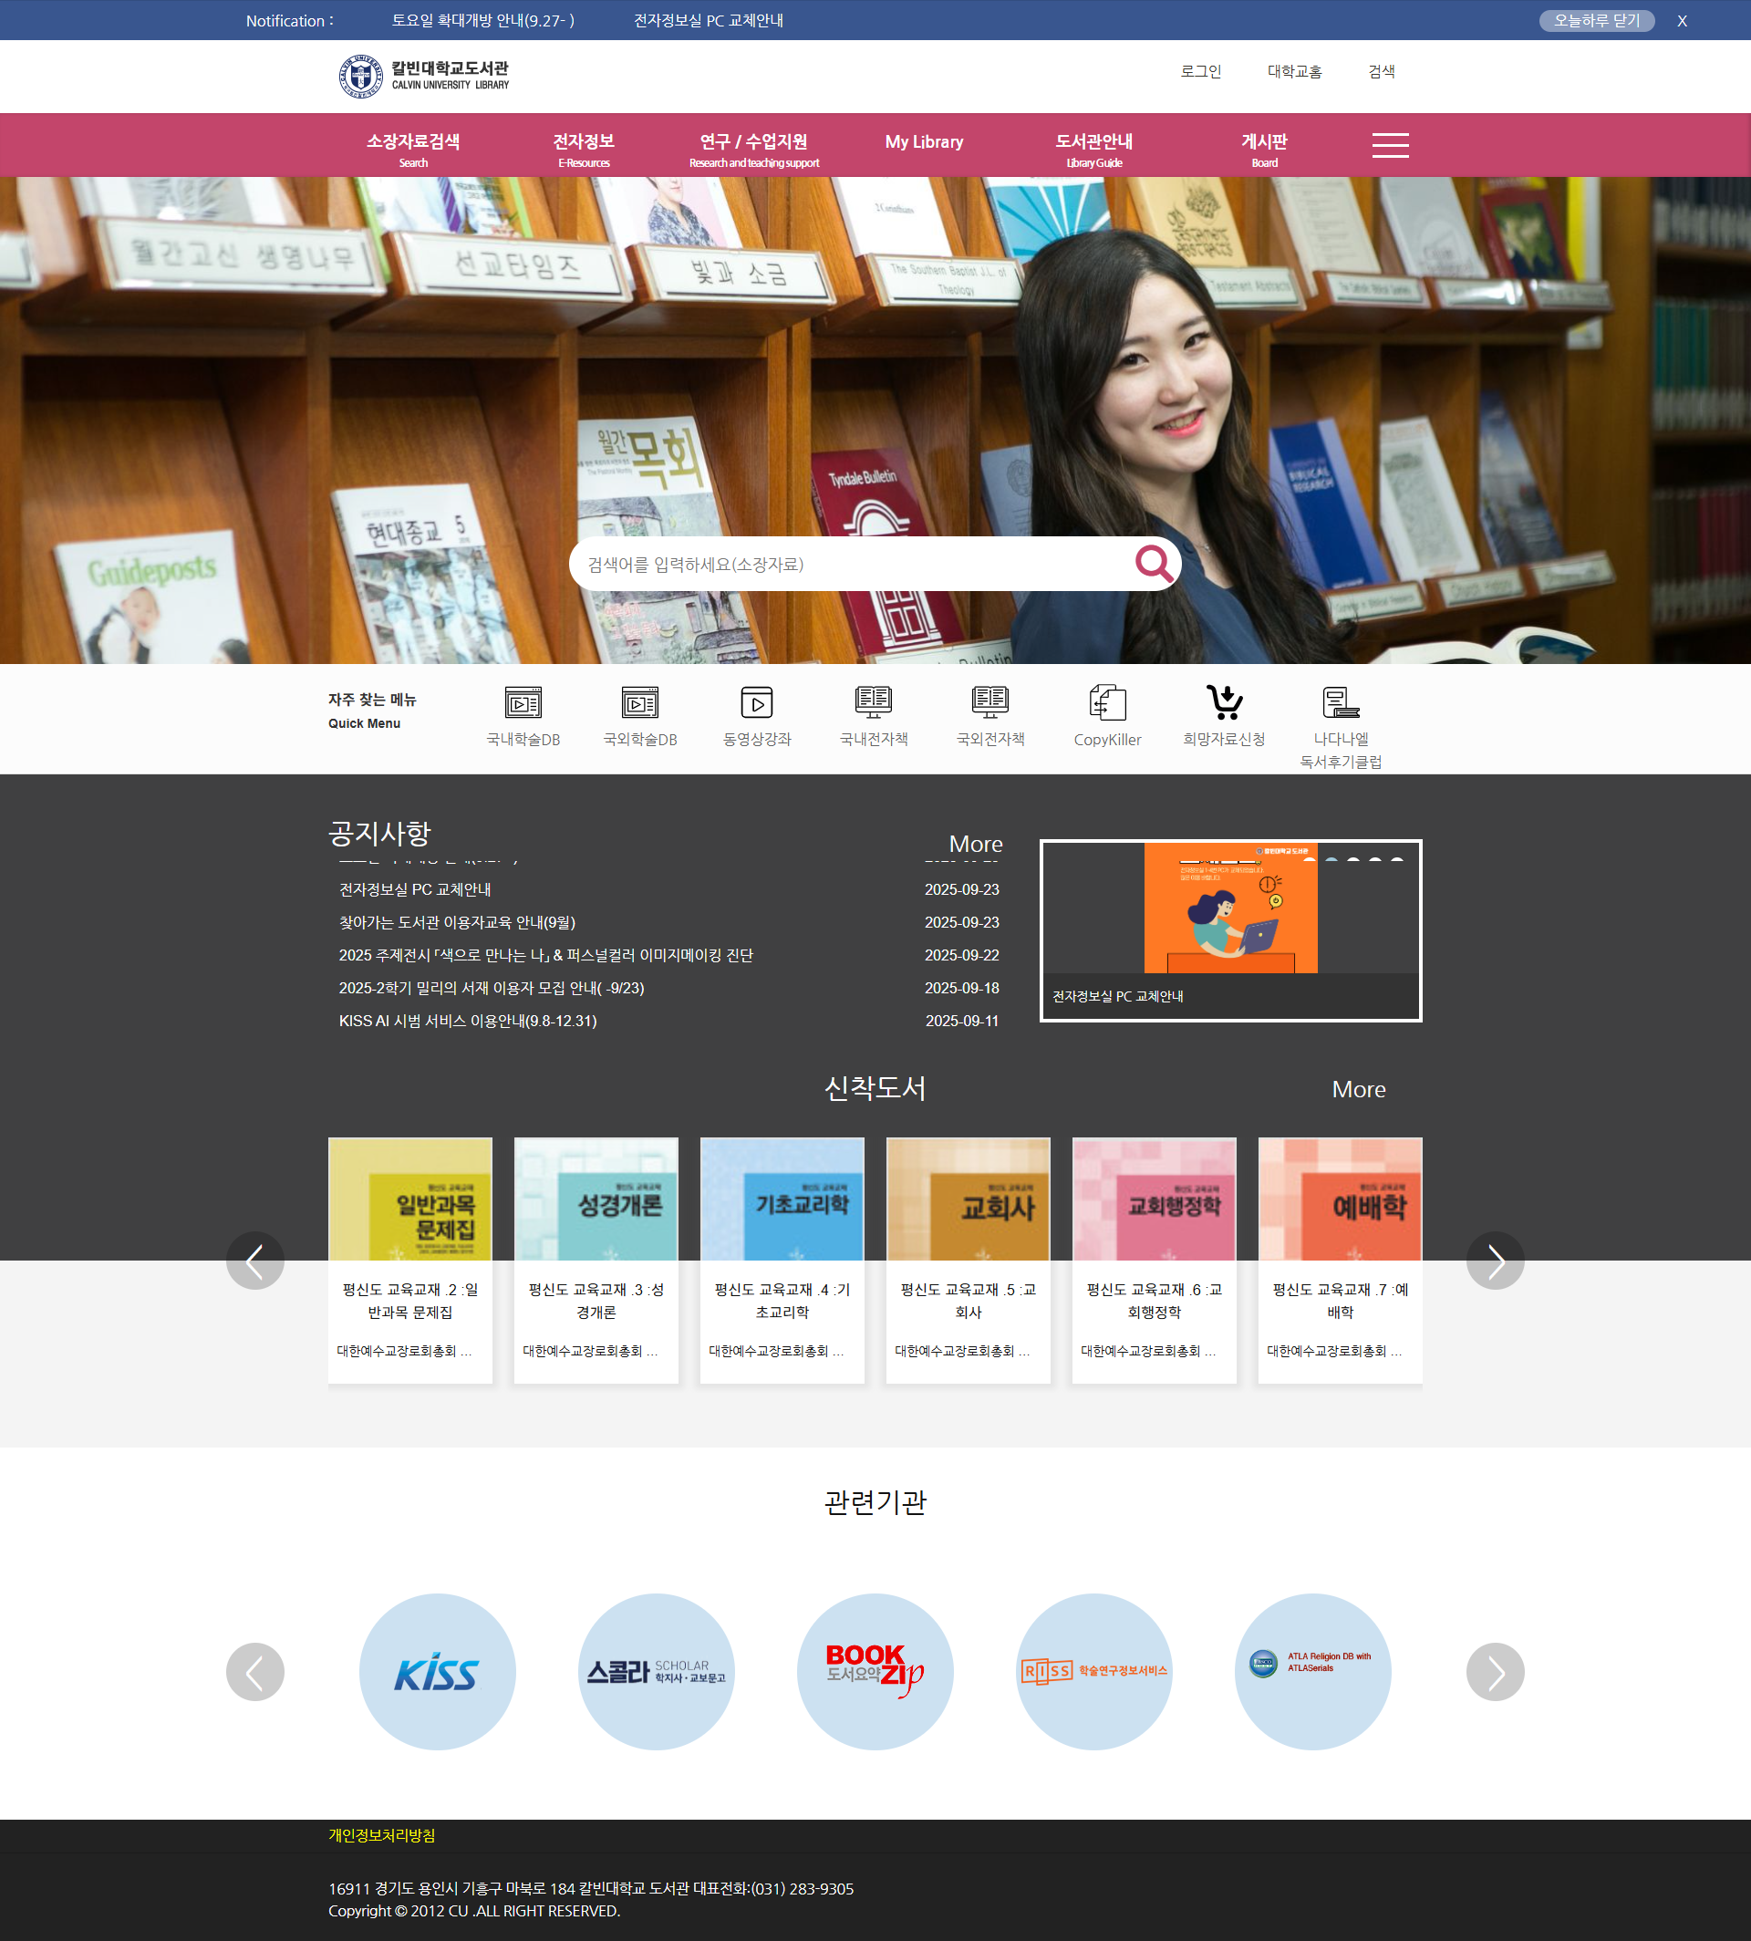Open the hamburger full menu

pyautogui.click(x=1389, y=145)
